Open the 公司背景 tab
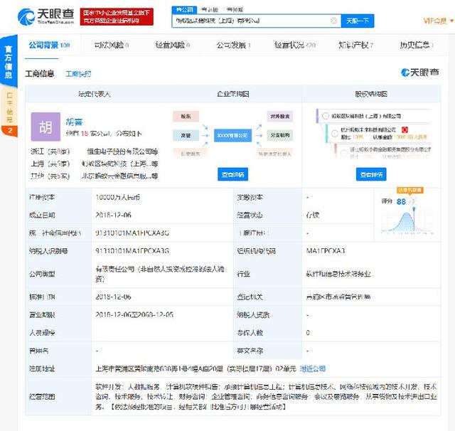Image resolution: width=455 pixels, height=431 pixels. (49, 45)
